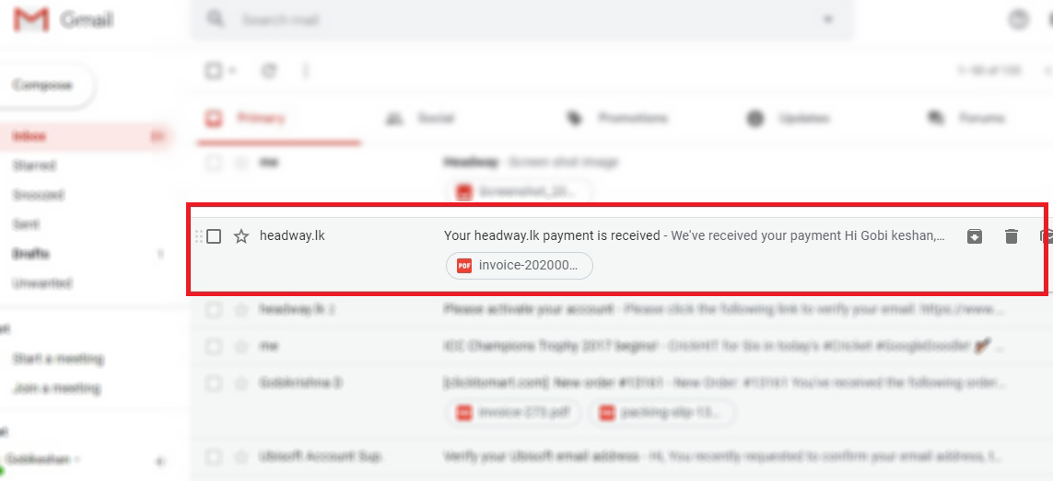
Task: Click the search magnifier icon
Action: point(216,19)
